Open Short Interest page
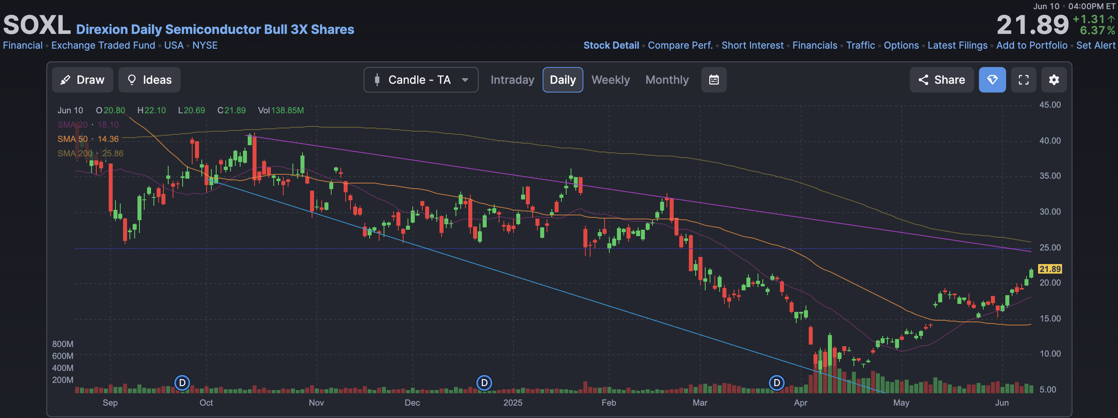Viewport: 1118px width, 418px height. pos(752,45)
